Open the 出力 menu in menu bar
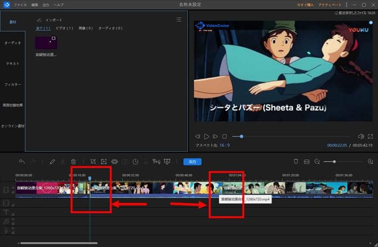 pyautogui.click(x=46, y=5)
